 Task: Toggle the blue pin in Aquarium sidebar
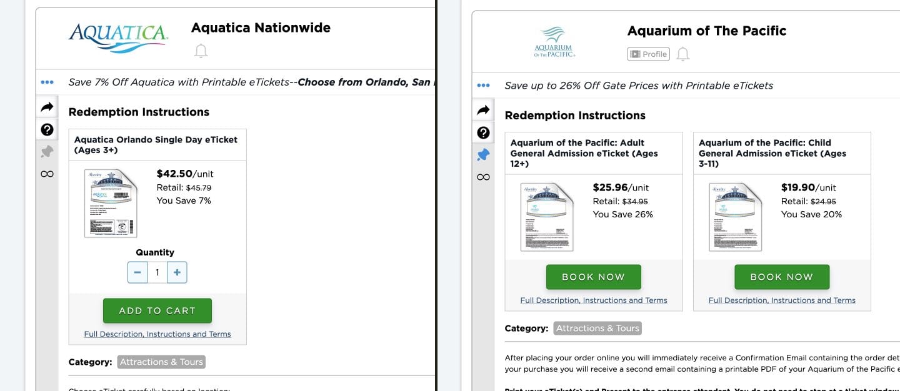[x=483, y=155]
